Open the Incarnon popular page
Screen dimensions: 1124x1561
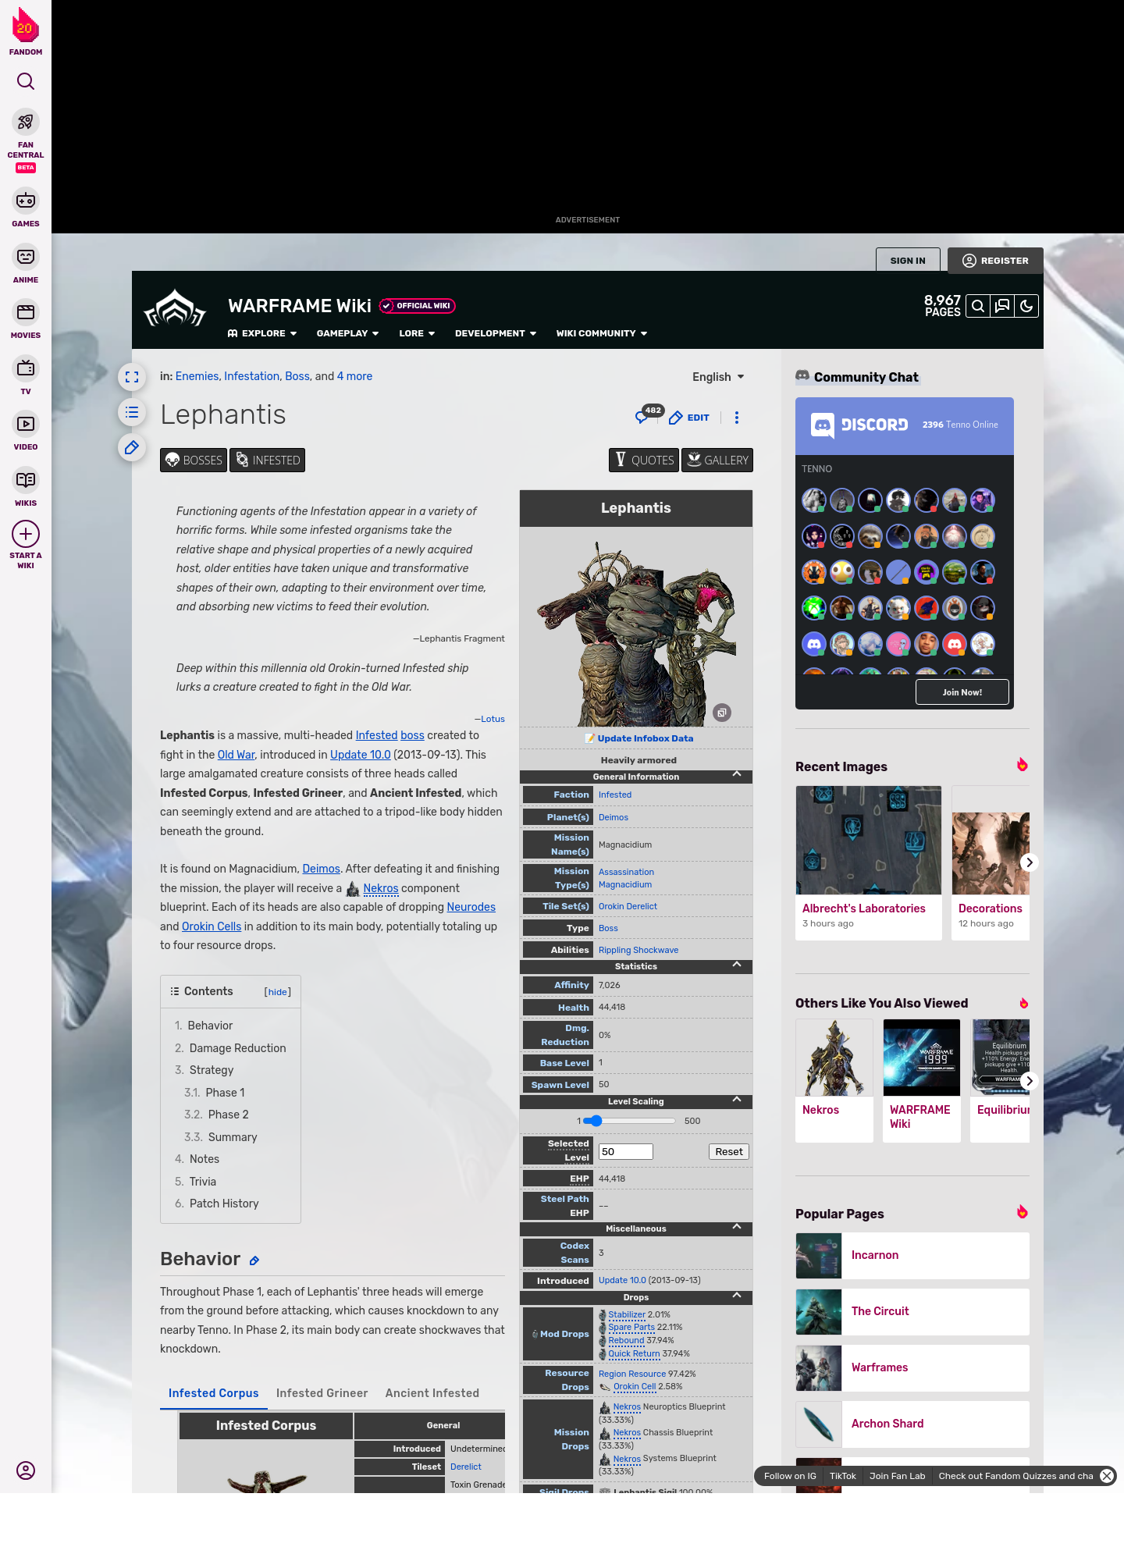coord(912,1256)
